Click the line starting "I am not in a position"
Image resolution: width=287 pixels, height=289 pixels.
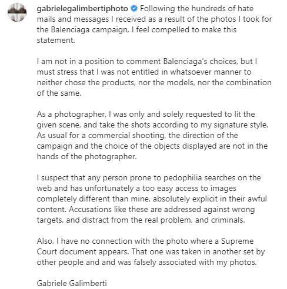(147, 62)
